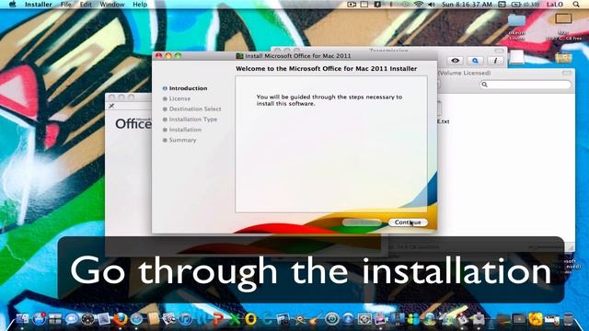This screenshot has width=589, height=331.
Task: Click the battery status icon
Action: (x=525, y=5)
